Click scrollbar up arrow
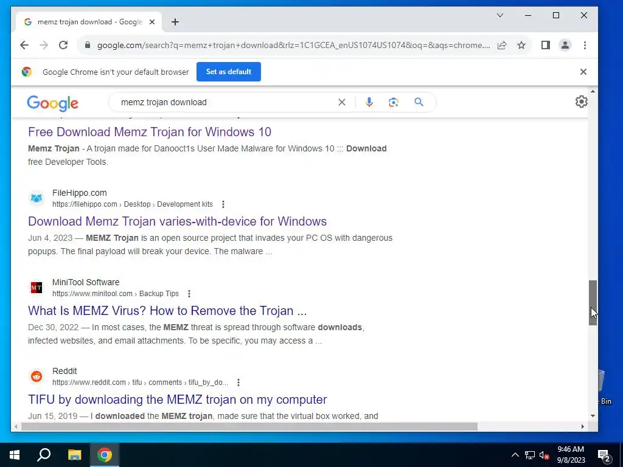This screenshot has width=623, height=467. [593, 92]
